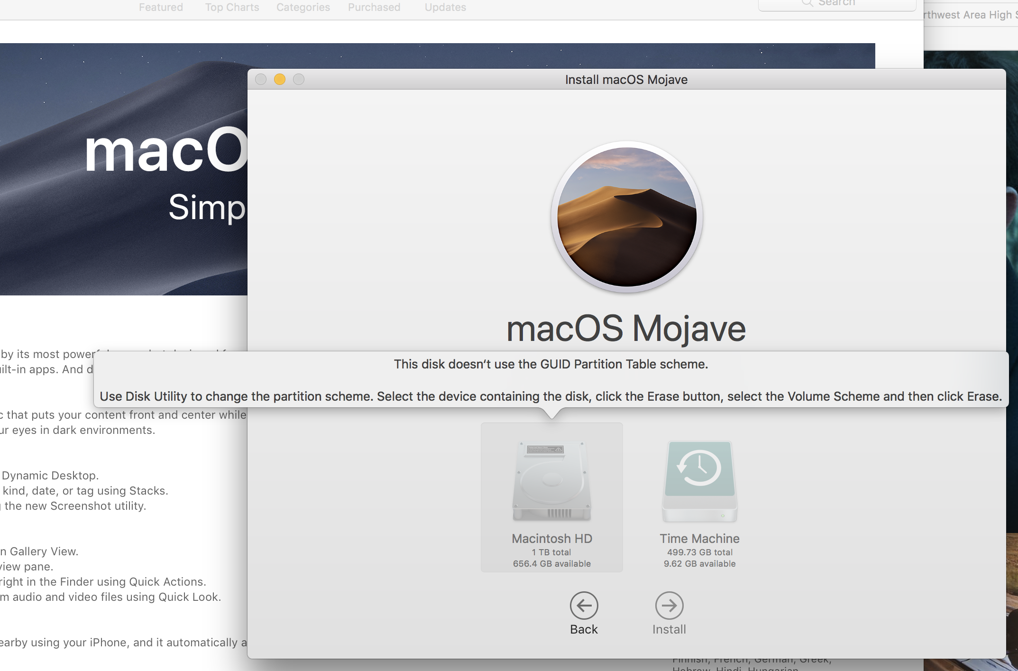Select the Time Machine disk icon
The width and height of the screenshot is (1018, 671).
click(699, 482)
